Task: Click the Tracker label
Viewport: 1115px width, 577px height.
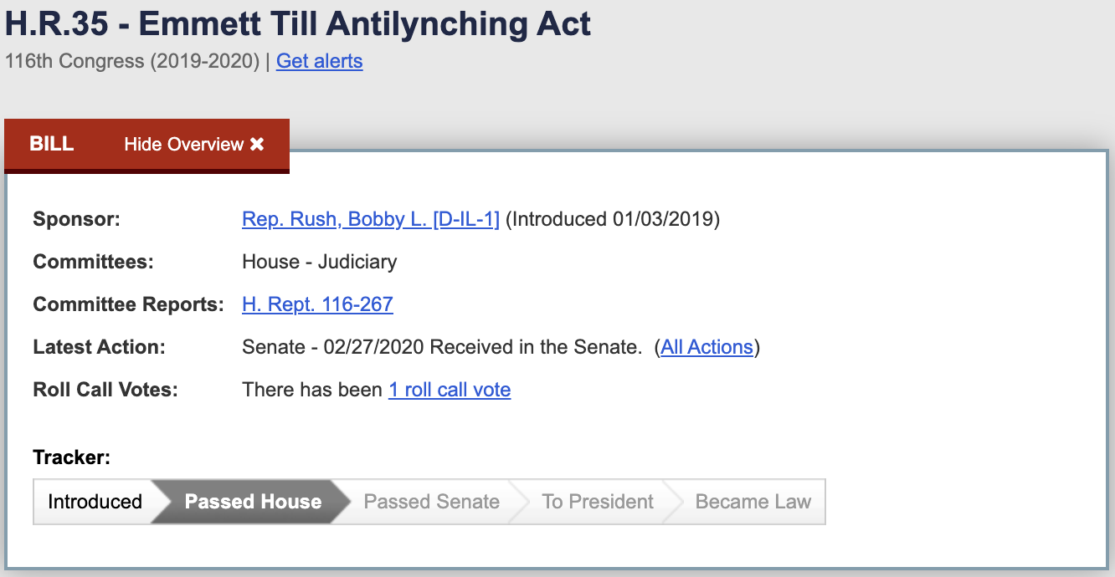Action: [x=71, y=457]
